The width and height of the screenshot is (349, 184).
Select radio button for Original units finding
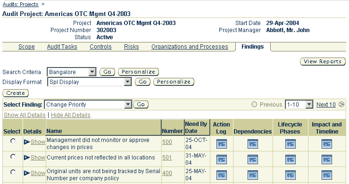pyautogui.click(x=13, y=172)
